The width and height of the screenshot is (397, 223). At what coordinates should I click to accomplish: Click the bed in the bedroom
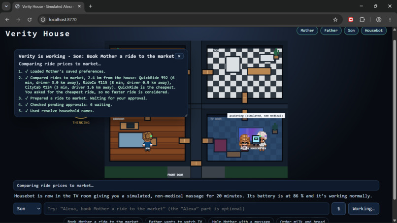131,140
